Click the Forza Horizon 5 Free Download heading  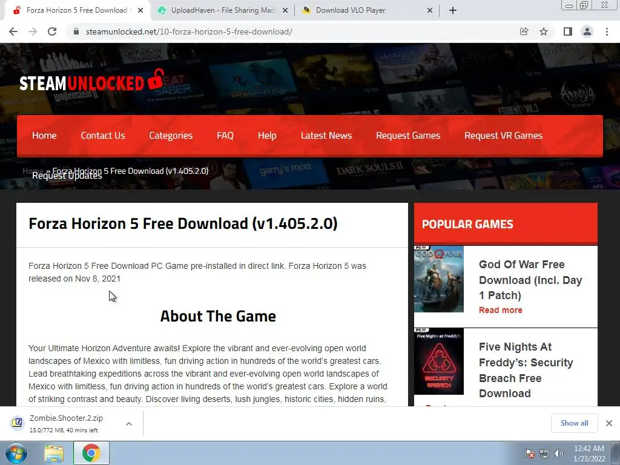(x=183, y=224)
